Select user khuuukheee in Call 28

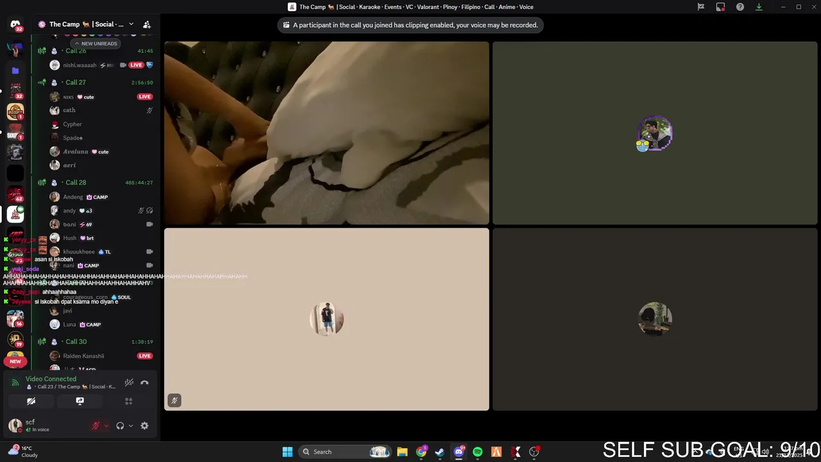(79, 252)
